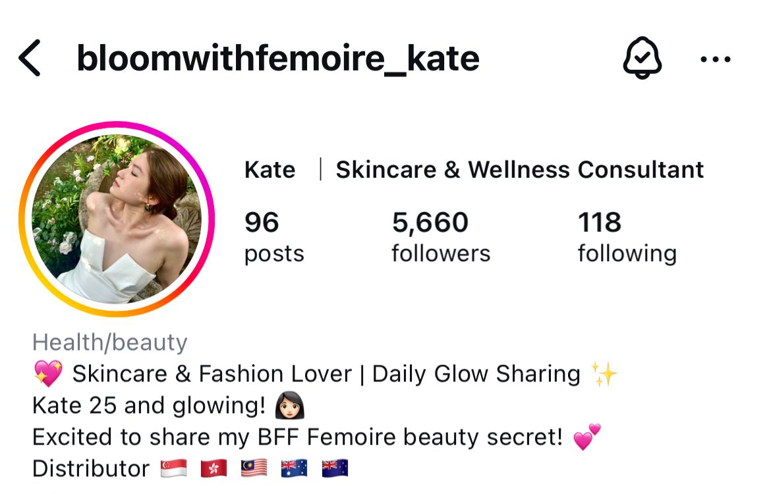Tap the sparkles emoji after Daily Glow Sharing
The height and width of the screenshot is (494, 771).
[x=604, y=374]
